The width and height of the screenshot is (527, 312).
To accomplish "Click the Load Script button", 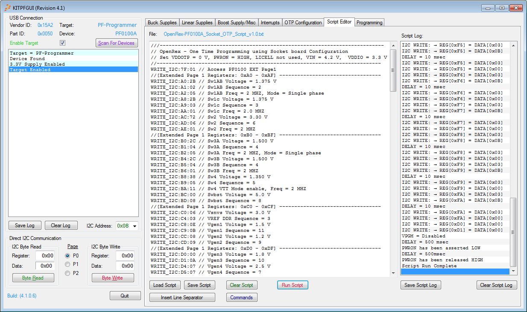I will (x=165, y=285).
